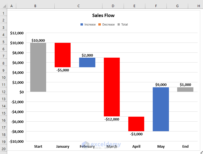Select row 5 header
This screenshot has height=154, width=203.
(x=4, y=42)
